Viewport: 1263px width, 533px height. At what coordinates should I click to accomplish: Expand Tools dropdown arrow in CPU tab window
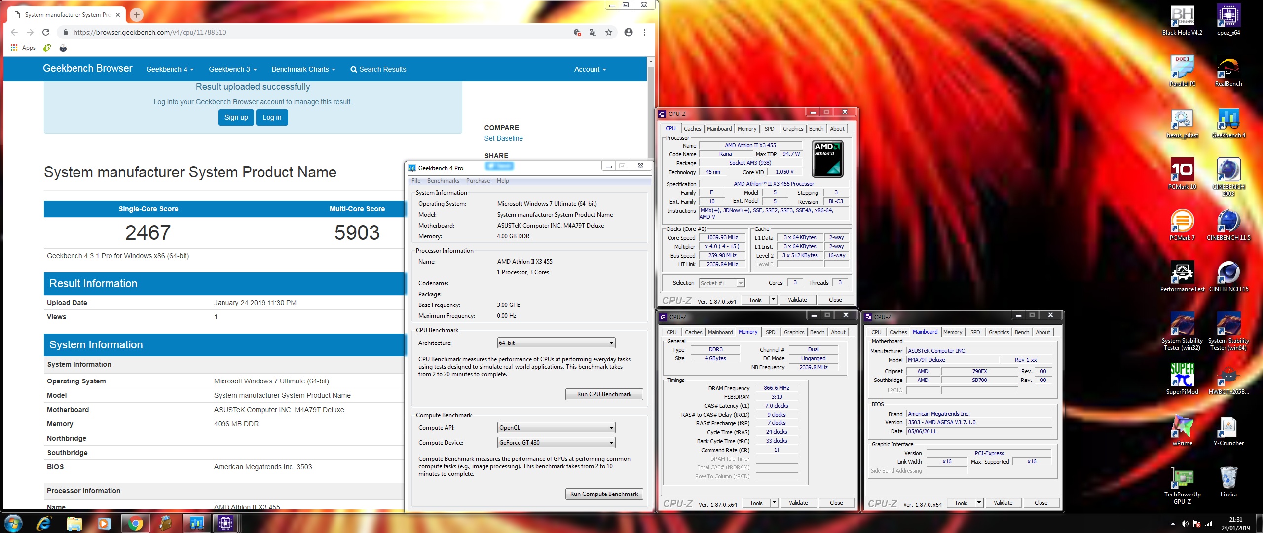[x=773, y=300]
